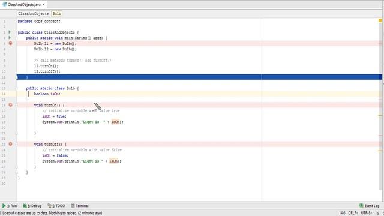This screenshot has height=216, width=384.
Task: Click 'boolean isOn;' declaration
Action: tap(47, 94)
